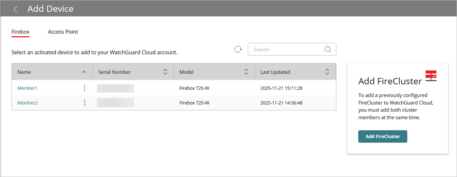
Task: Switch to the Access Point tab
Action: [63, 32]
